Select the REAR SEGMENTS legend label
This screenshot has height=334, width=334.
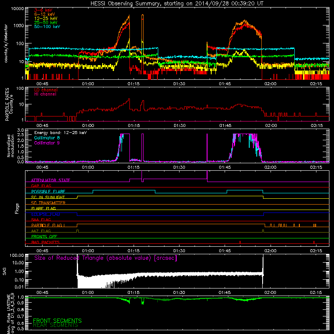(56, 325)
